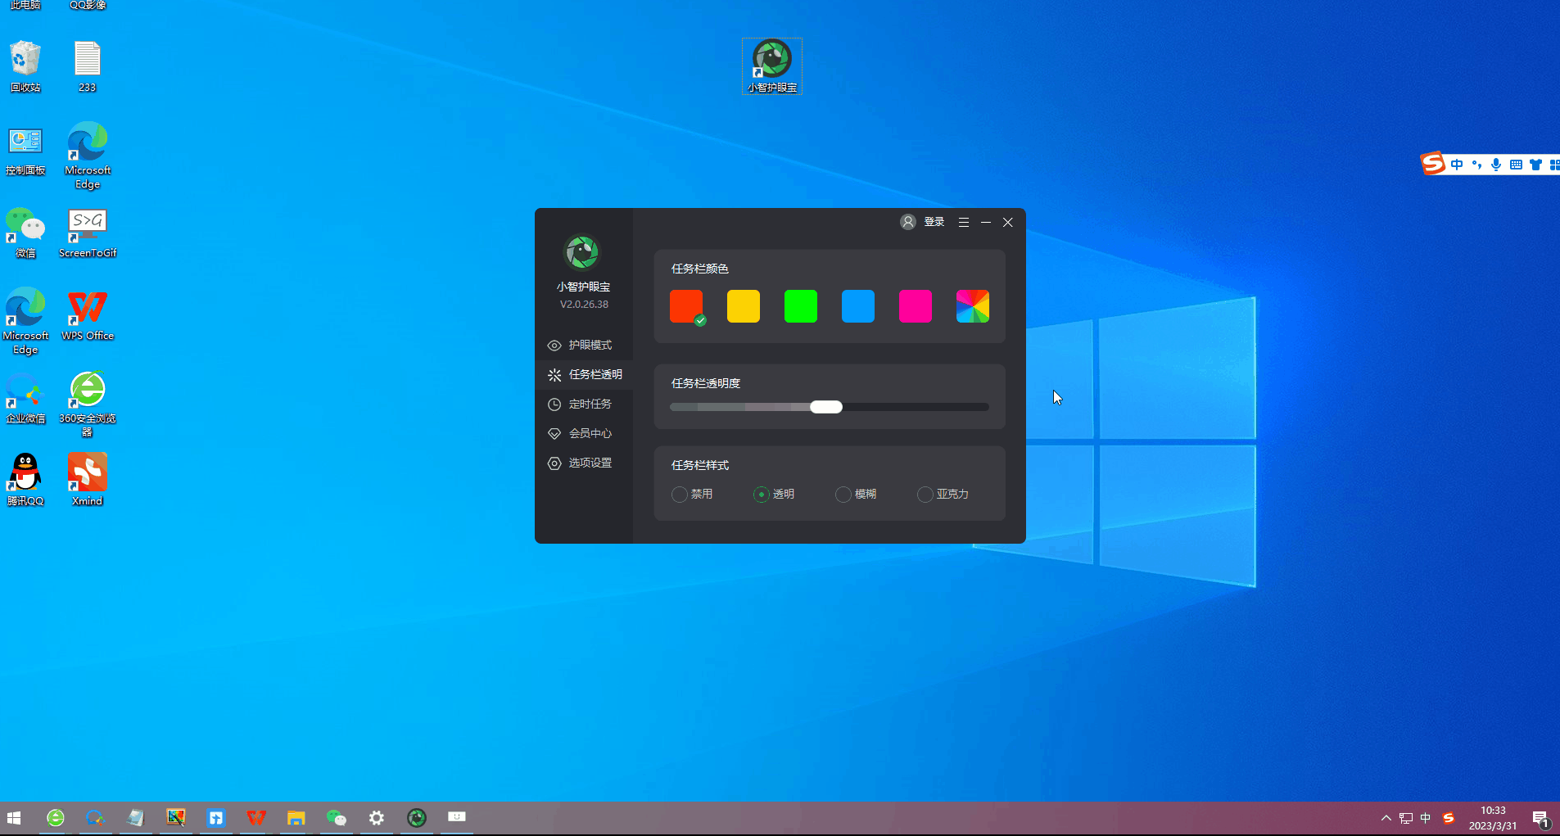Click the 小智护眼宝 logo in the window
Viewport: 1560px width, 836px height.
[x=582, y=252]
